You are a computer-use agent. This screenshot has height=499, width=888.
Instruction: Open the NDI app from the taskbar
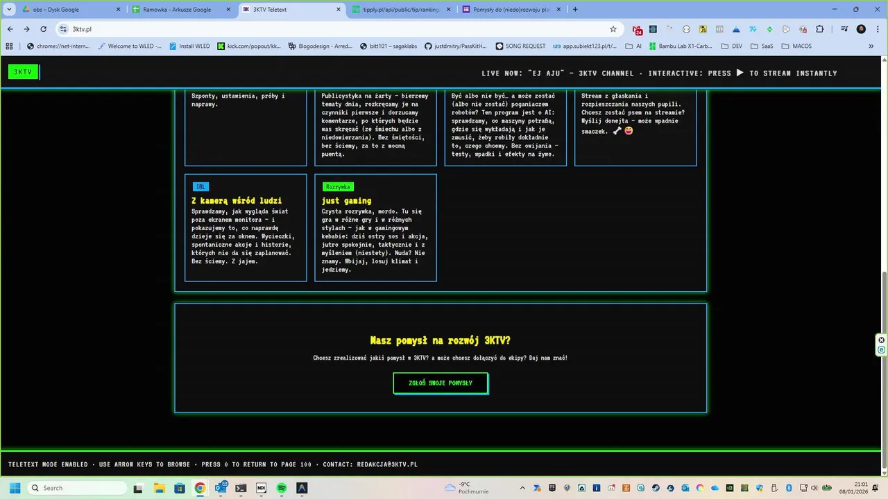click(261, 488)
